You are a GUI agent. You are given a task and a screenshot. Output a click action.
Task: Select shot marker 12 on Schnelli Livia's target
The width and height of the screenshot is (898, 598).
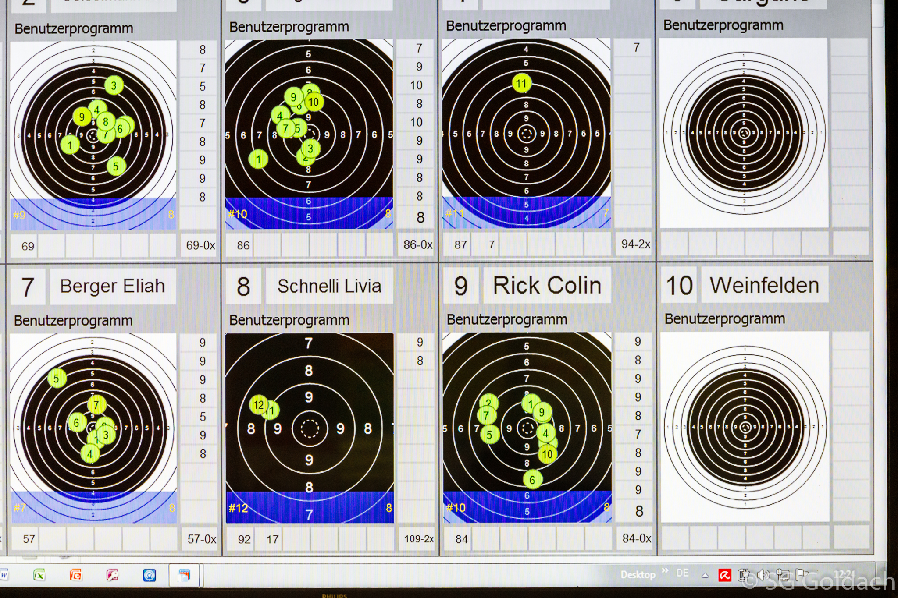tap(259, 405)
